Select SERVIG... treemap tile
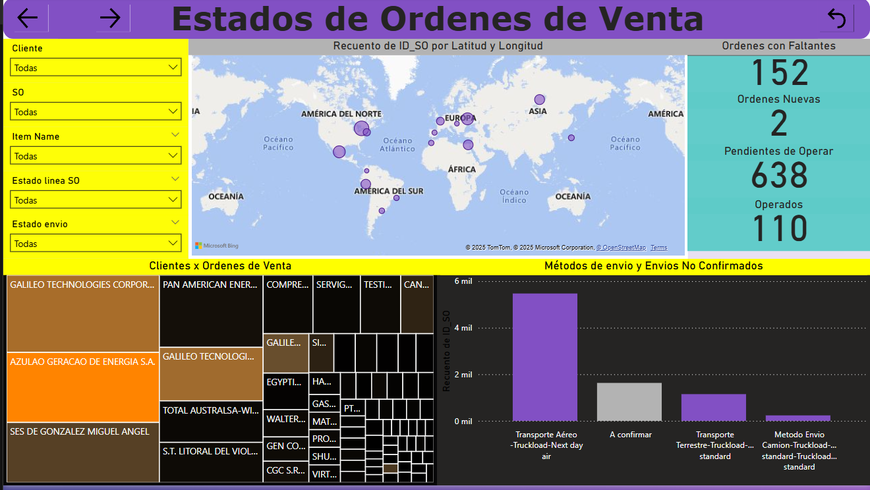The image size is (870, 490). point(336,304)
